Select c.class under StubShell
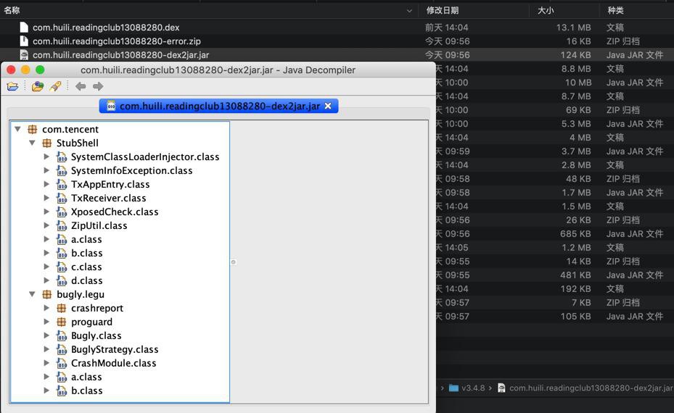Viewport: 674px width, 413px height. tap(86, 267)
